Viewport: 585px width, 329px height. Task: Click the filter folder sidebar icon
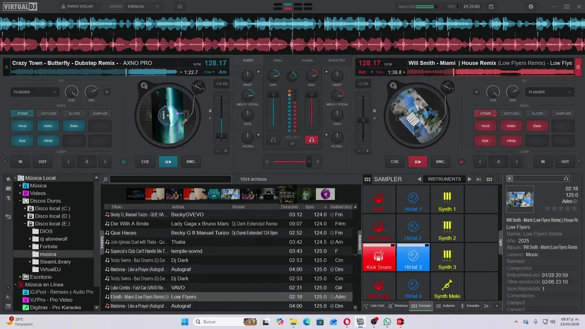click(8, 198)
